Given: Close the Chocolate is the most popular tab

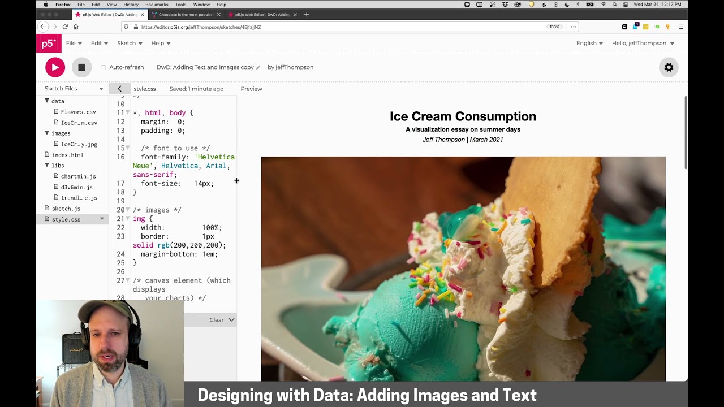Looking at the screenshot, I should (x=219, y=14).
